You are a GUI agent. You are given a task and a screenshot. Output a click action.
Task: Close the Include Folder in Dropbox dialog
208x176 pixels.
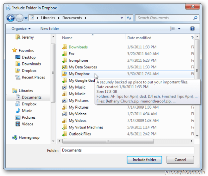coord(193,6)
